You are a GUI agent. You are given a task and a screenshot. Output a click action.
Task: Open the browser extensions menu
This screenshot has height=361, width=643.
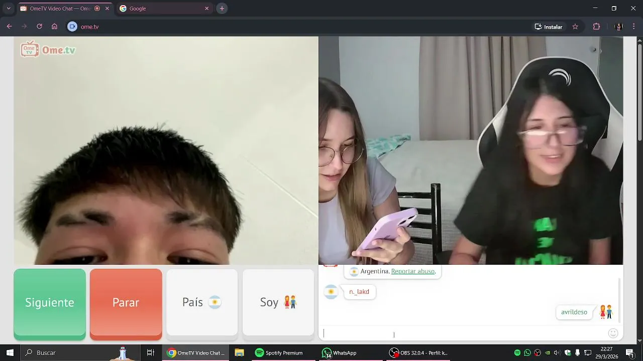pyautogui.click(x=597, y=27)
